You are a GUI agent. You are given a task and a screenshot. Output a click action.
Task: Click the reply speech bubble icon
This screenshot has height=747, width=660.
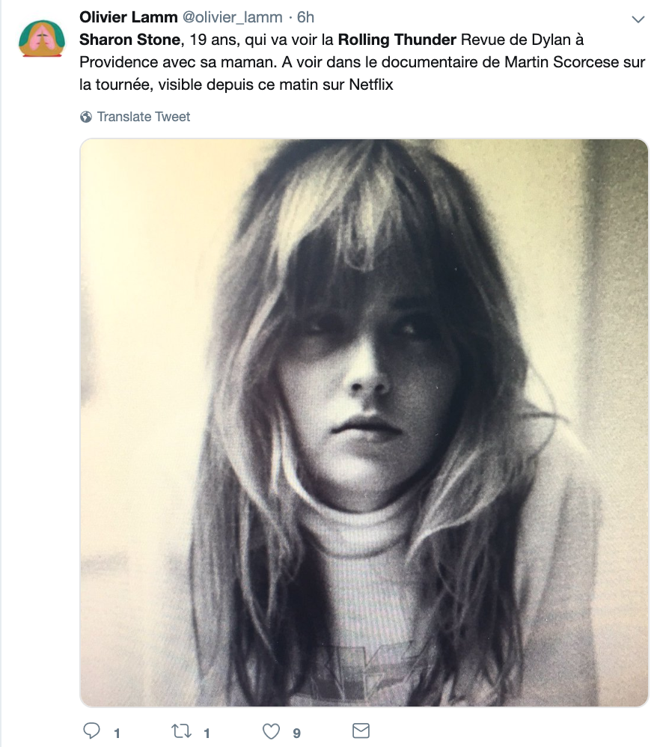[x=91, y=731]
